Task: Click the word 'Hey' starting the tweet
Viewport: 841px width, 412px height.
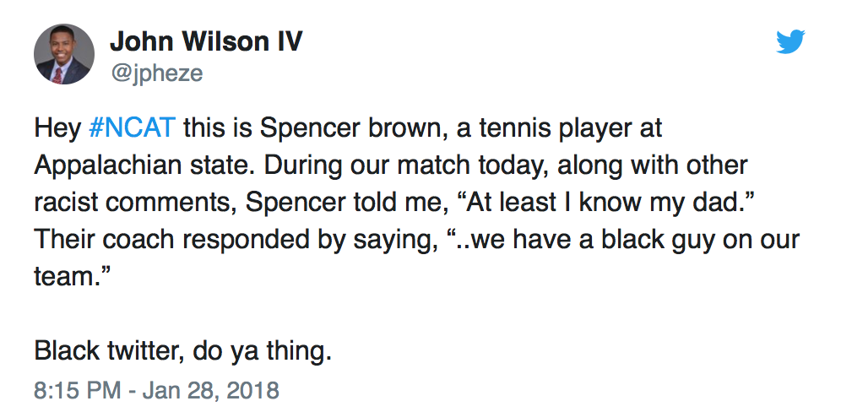Action: pyautogui.click(x=57, y=129)
